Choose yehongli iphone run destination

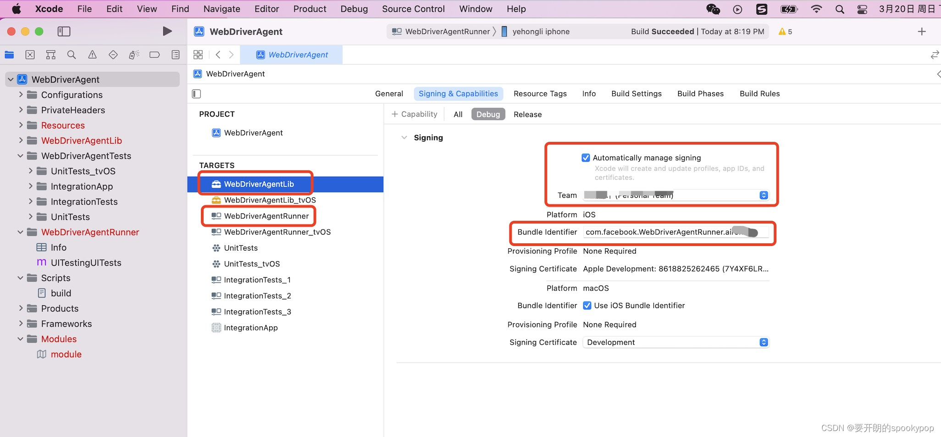(535, 31)
